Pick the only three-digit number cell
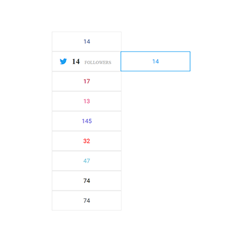This screenshot has width=242, height=242. [87, 121]
